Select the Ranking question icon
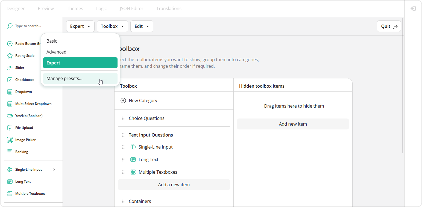422x207 pixels. click(10, 152)
